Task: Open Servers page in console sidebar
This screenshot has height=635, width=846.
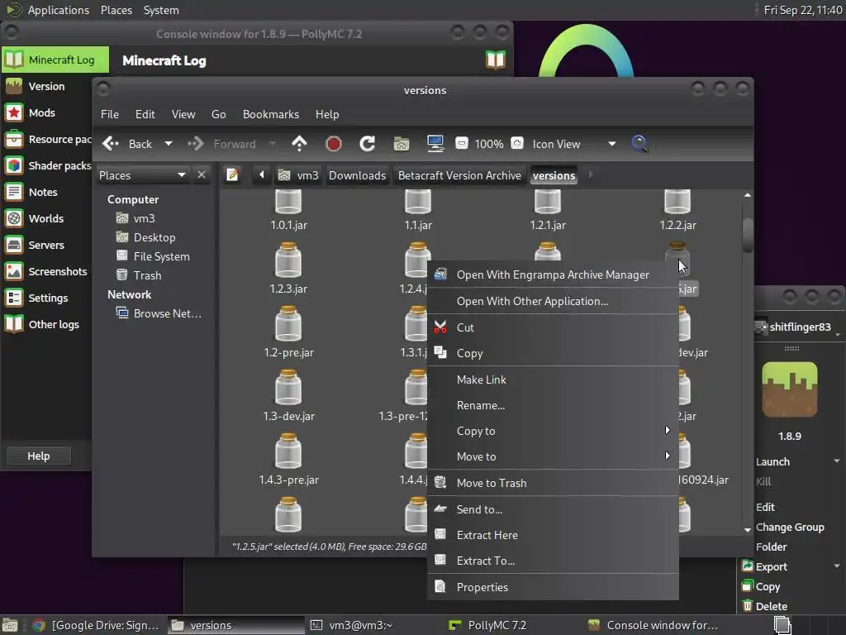Action: click(47, 245)
